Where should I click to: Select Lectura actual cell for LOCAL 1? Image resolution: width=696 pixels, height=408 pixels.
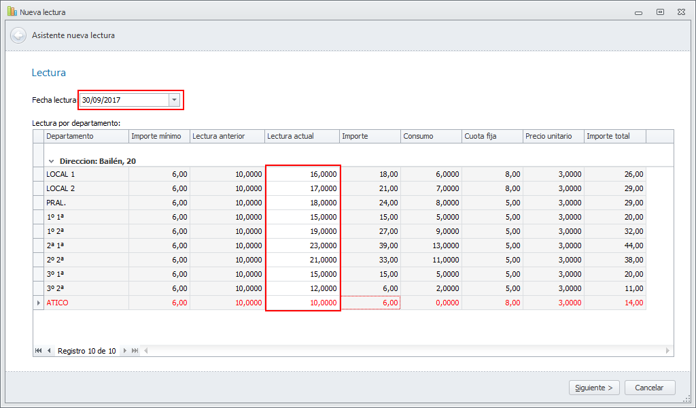click(302, 174)
